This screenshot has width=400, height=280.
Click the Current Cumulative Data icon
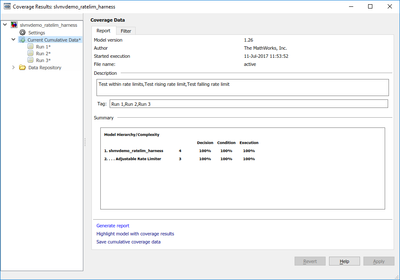point(22,40)
